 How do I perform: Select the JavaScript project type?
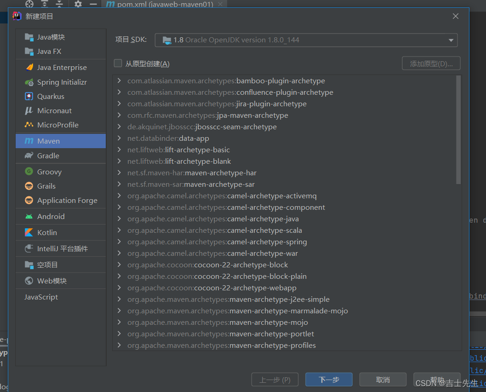pyautogui.click(x=41, y=297)
